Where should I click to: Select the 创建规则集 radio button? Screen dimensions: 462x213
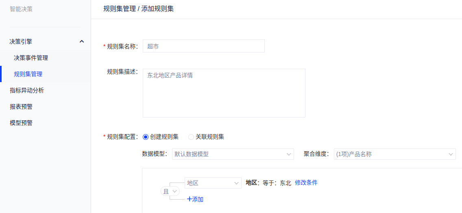[146, 137]
